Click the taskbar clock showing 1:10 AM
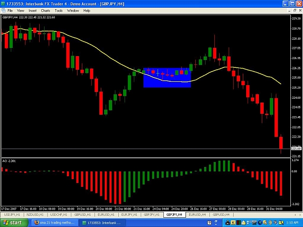 (x=292, y=223)
